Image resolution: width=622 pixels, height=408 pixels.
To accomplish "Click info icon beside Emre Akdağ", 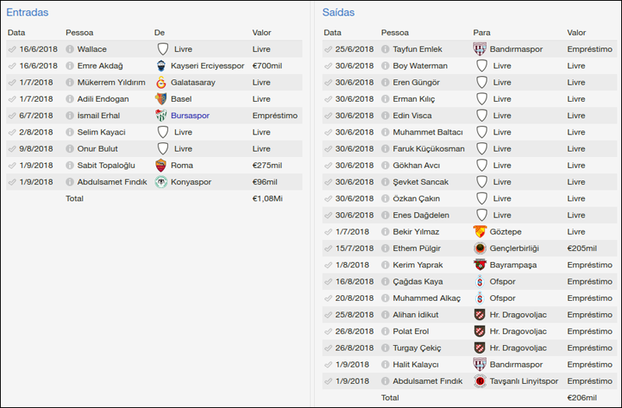I will 70,66.
